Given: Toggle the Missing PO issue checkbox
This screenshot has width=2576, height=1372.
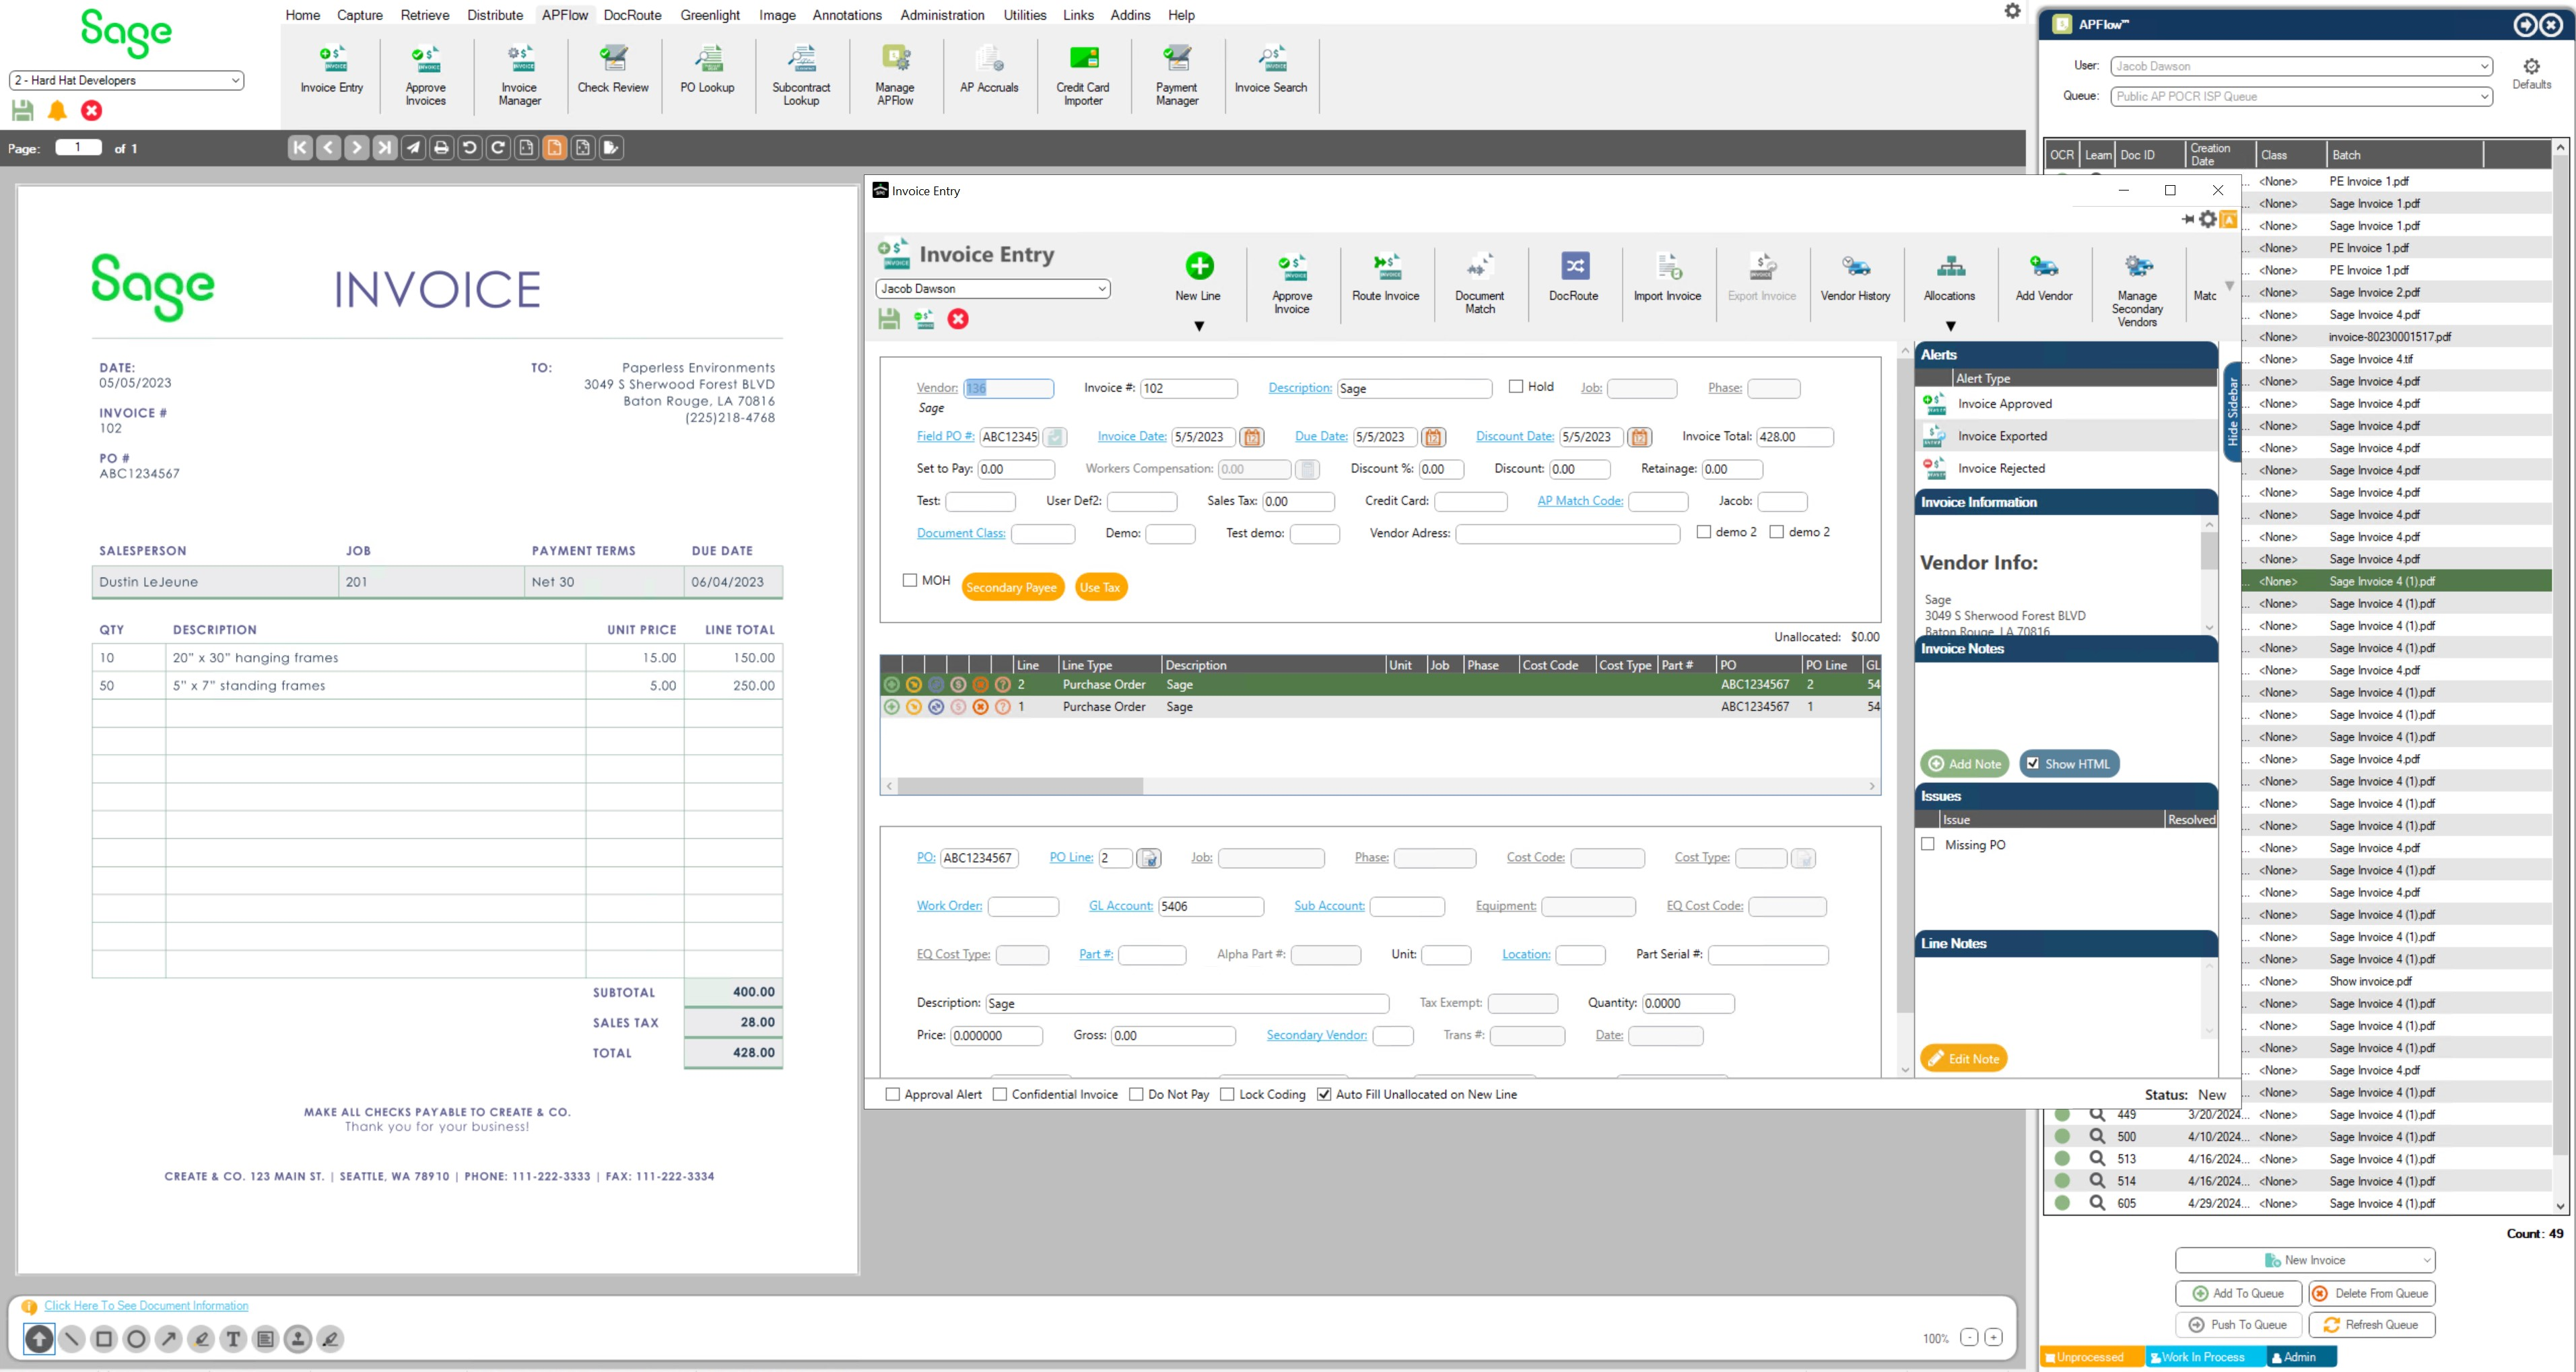Looking at the screenshot, I should click(x=1928, y=844).
